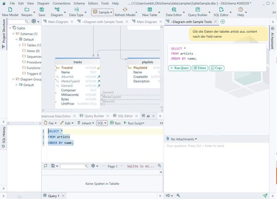This screenshot has height=199, width=277.
Task: Open the File dropdown in SQL editor
Action: click(50, 123)
